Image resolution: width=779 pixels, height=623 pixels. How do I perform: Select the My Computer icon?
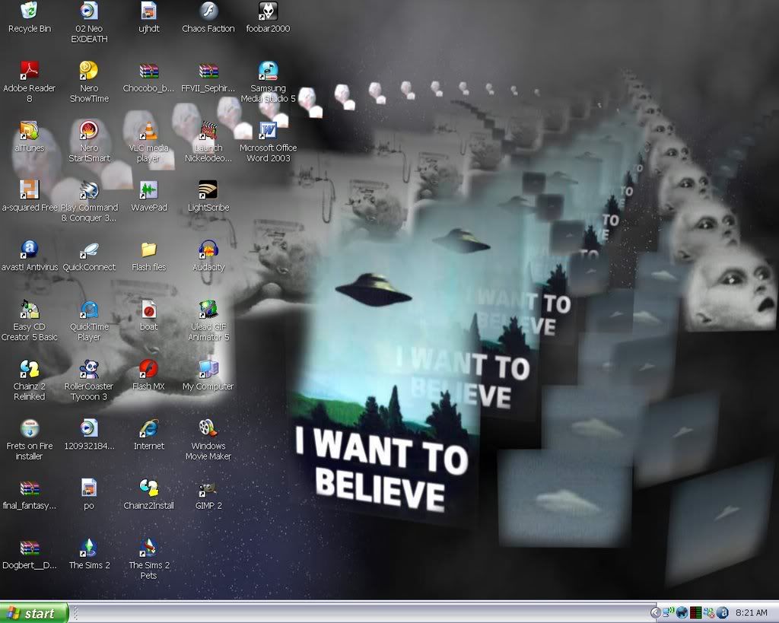coord(208,369)
